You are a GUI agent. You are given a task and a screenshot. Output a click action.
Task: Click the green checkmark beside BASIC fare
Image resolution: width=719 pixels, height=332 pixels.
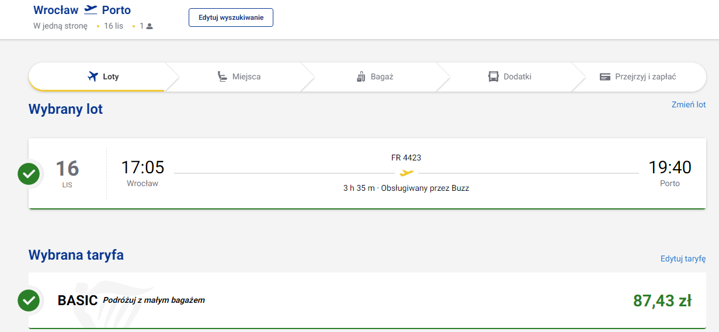coord(29,300)
